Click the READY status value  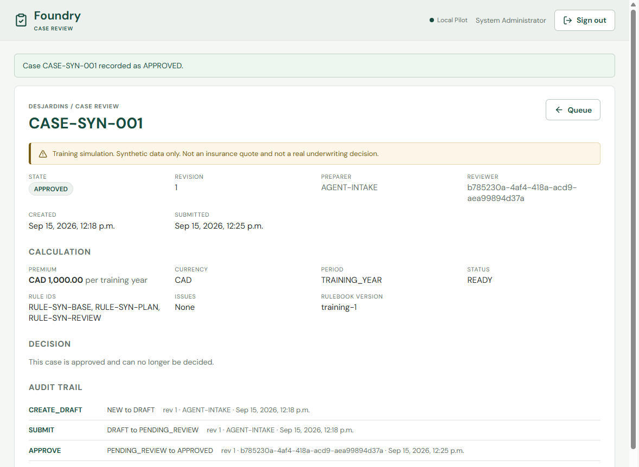click(x=480, y=280)
